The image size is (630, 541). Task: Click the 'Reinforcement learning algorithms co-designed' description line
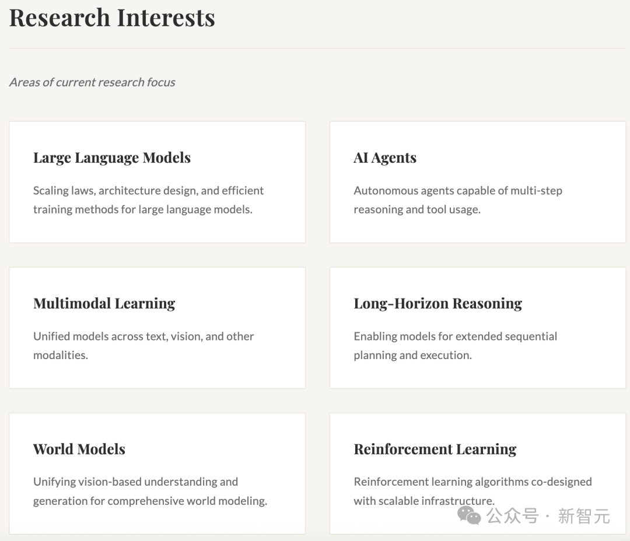473,482
